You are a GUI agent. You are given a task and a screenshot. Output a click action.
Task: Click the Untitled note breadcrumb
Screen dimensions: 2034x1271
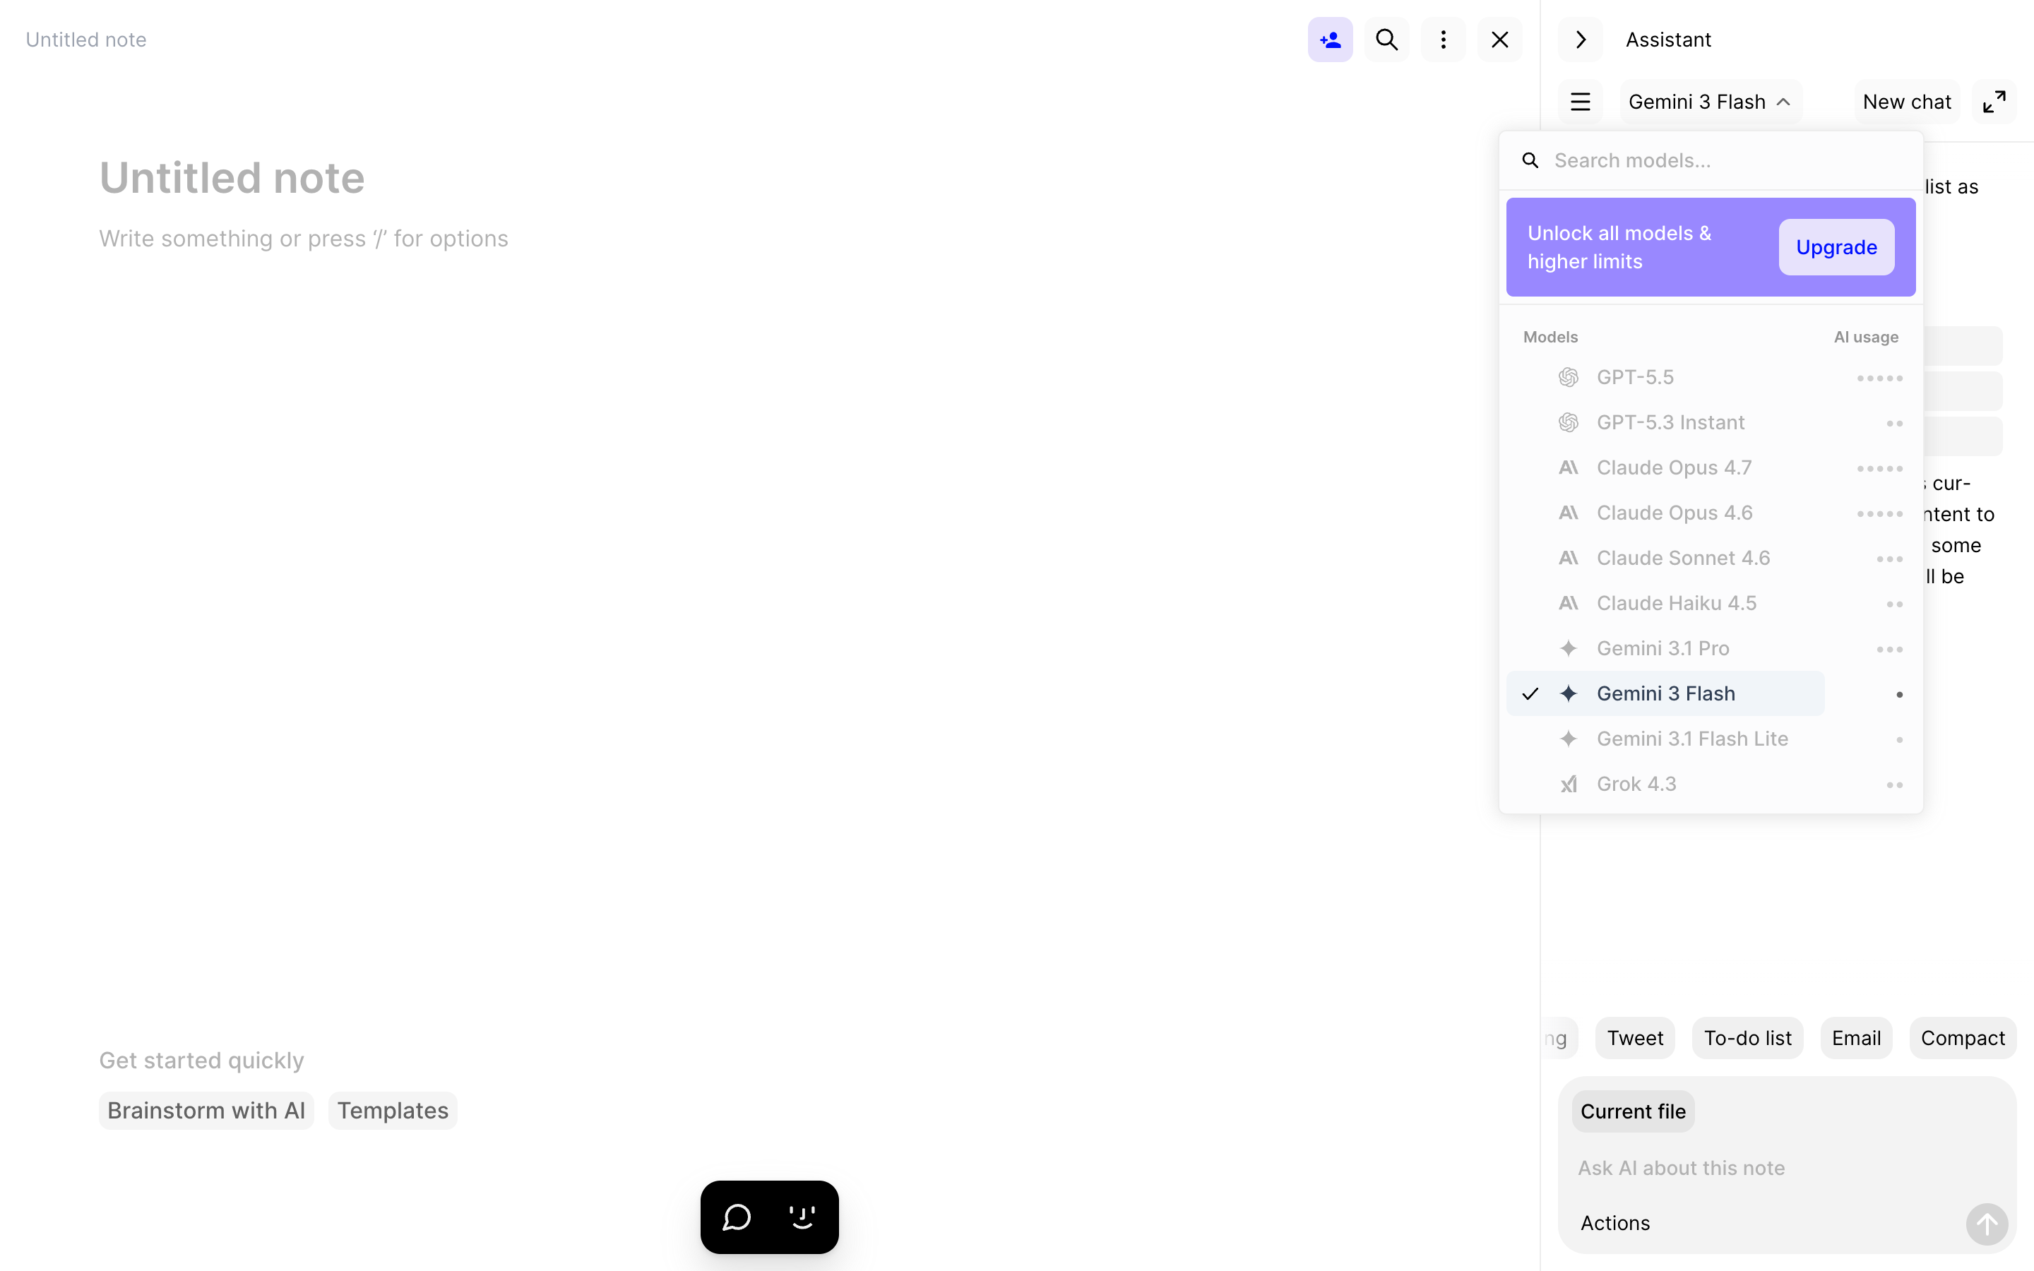(85, 40)
